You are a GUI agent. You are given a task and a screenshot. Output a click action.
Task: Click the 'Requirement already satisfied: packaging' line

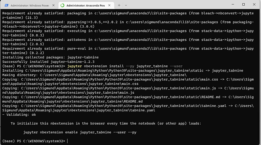click(x=128, y=15)
